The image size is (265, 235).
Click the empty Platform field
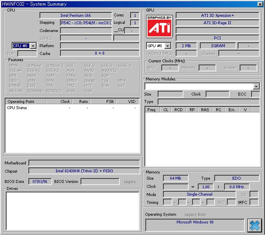(x=100, y=46)
